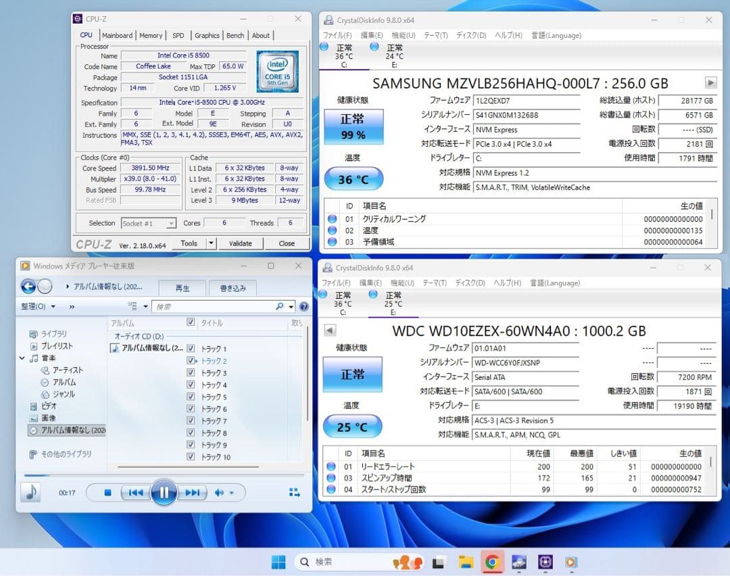Screen dimensions: 730x576
Task: Uncheck the Track 5 checkbox
Action: coord(191,397)
